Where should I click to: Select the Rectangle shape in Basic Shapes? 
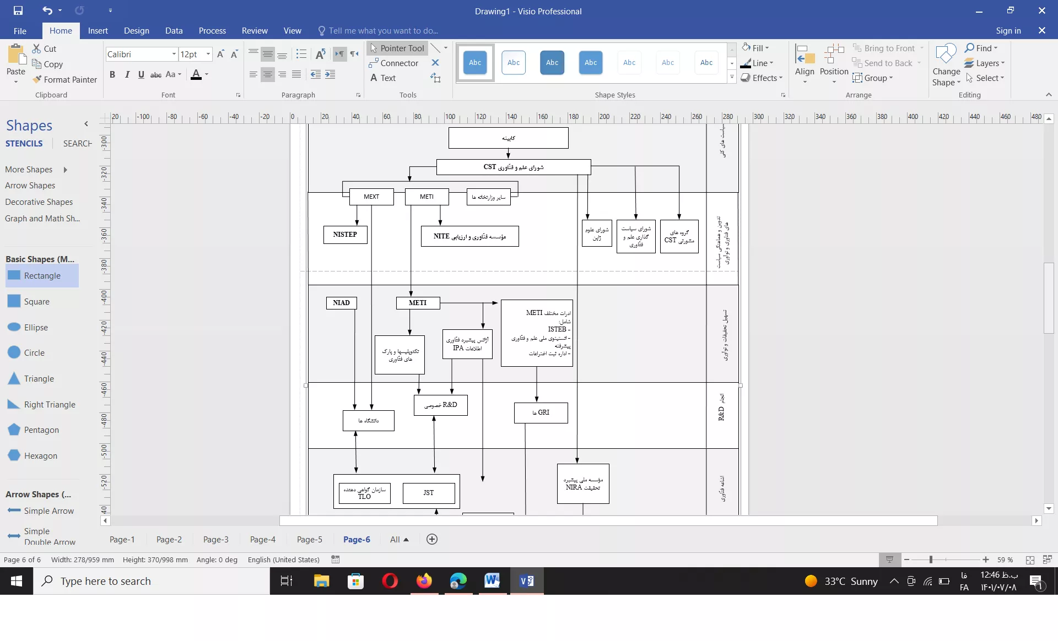tap(42, 275)
